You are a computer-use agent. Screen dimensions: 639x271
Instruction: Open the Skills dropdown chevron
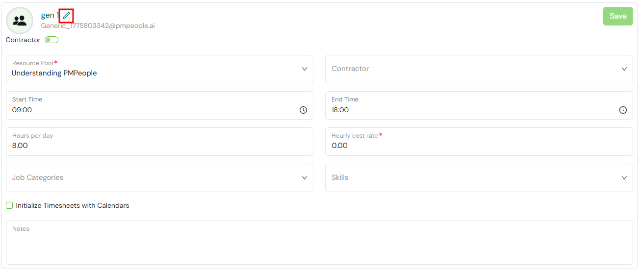(x=624, y=178)
